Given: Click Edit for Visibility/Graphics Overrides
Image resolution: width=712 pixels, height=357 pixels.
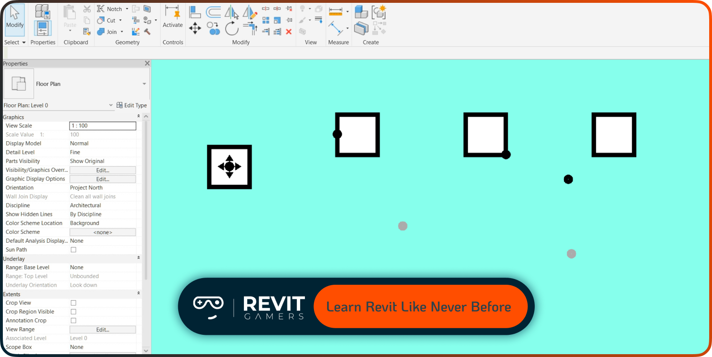Looking at the screenshot, I should click(x=103, y=170).
